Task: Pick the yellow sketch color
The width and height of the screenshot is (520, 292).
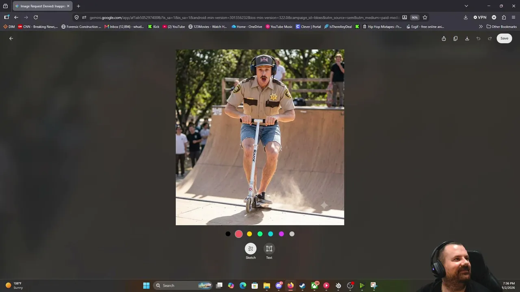Action: [249, 234]
